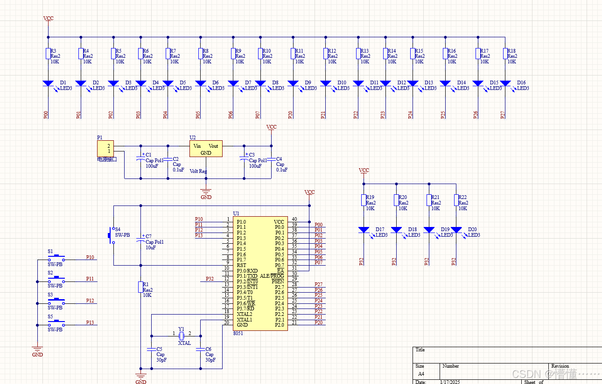
Task: Click resistor R1 symbol
Action: click(x=141, y=287)
